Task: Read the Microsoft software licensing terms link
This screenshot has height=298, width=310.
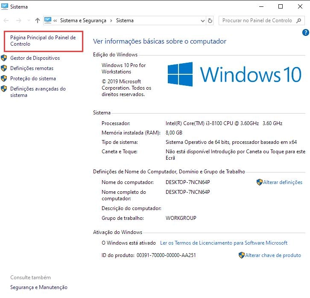Action: click(224, 243)
